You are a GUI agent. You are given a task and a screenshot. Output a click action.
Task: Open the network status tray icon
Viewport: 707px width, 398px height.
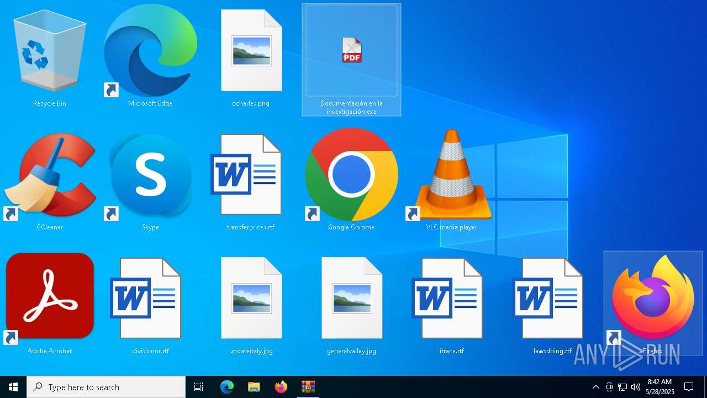click(622, 387)
